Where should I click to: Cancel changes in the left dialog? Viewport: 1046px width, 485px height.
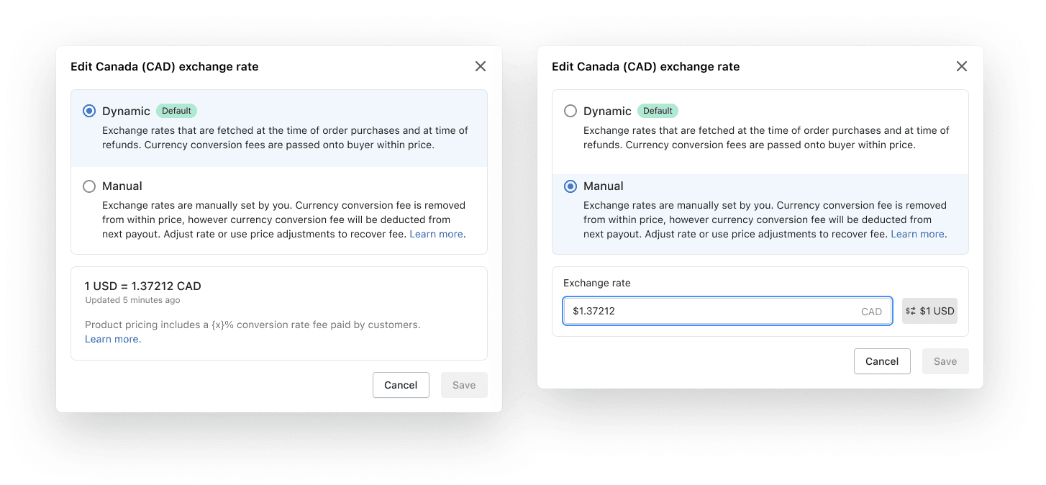click(401, 384)
